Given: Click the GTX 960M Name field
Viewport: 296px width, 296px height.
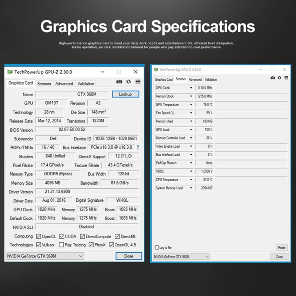Looking at the screenshot, I should tap(72, 94).
